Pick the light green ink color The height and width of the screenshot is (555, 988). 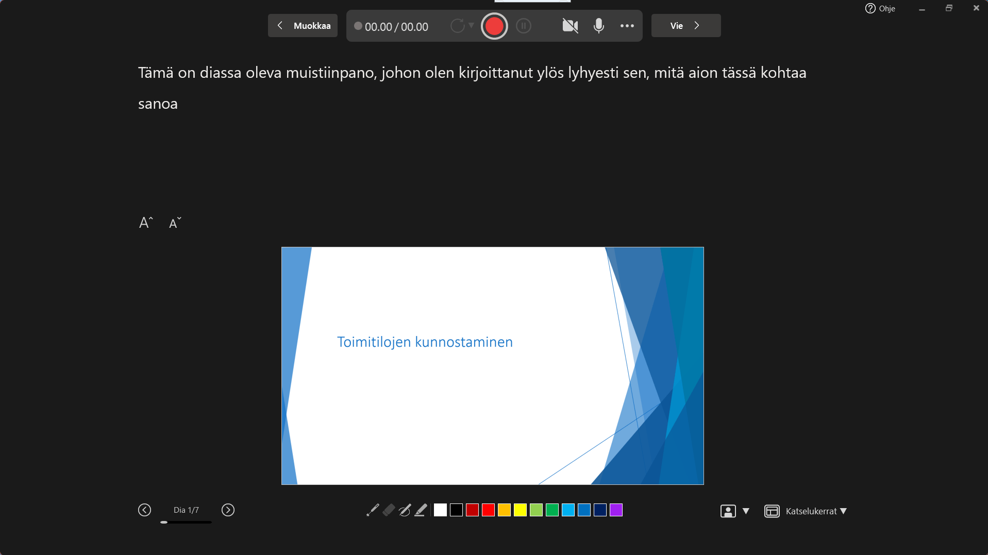click(x=537, y=510)
